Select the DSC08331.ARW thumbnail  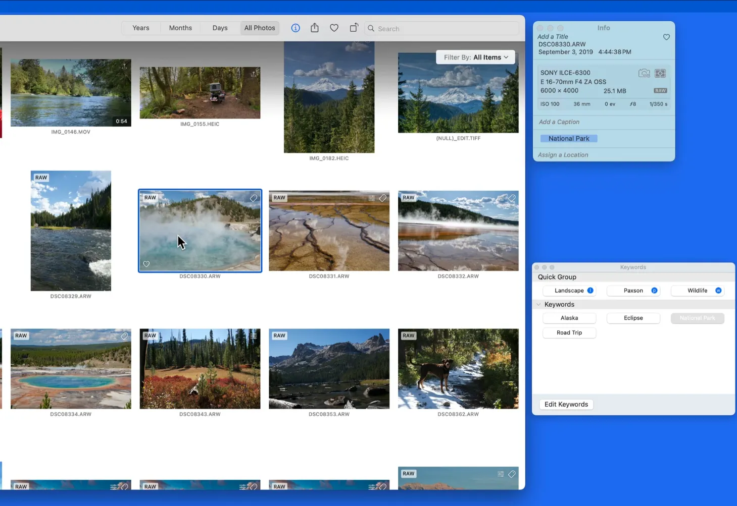tap(329, 231)
